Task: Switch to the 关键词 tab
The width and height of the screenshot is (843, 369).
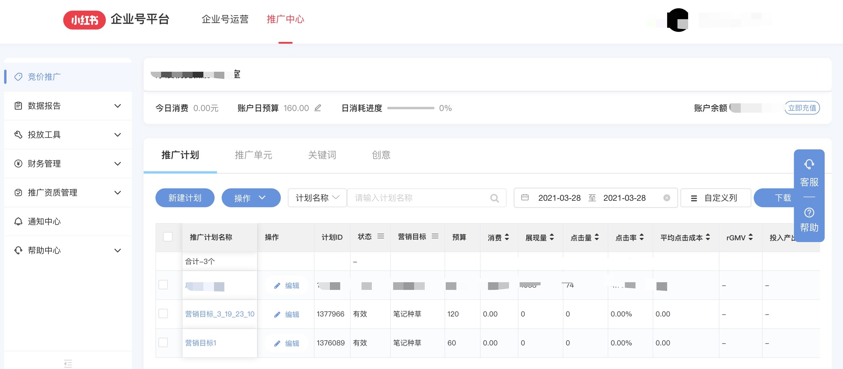Action: (322, 155)
